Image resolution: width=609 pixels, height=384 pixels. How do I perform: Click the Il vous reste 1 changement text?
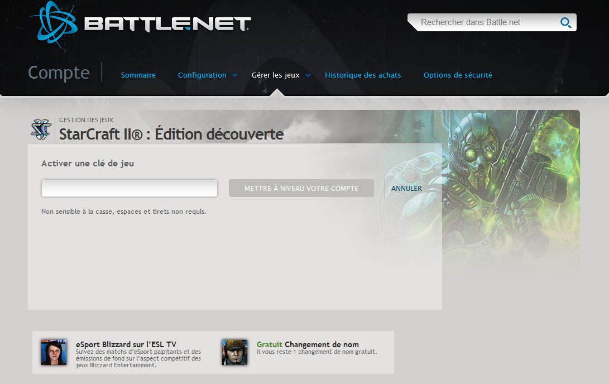[x=317, y=352]
